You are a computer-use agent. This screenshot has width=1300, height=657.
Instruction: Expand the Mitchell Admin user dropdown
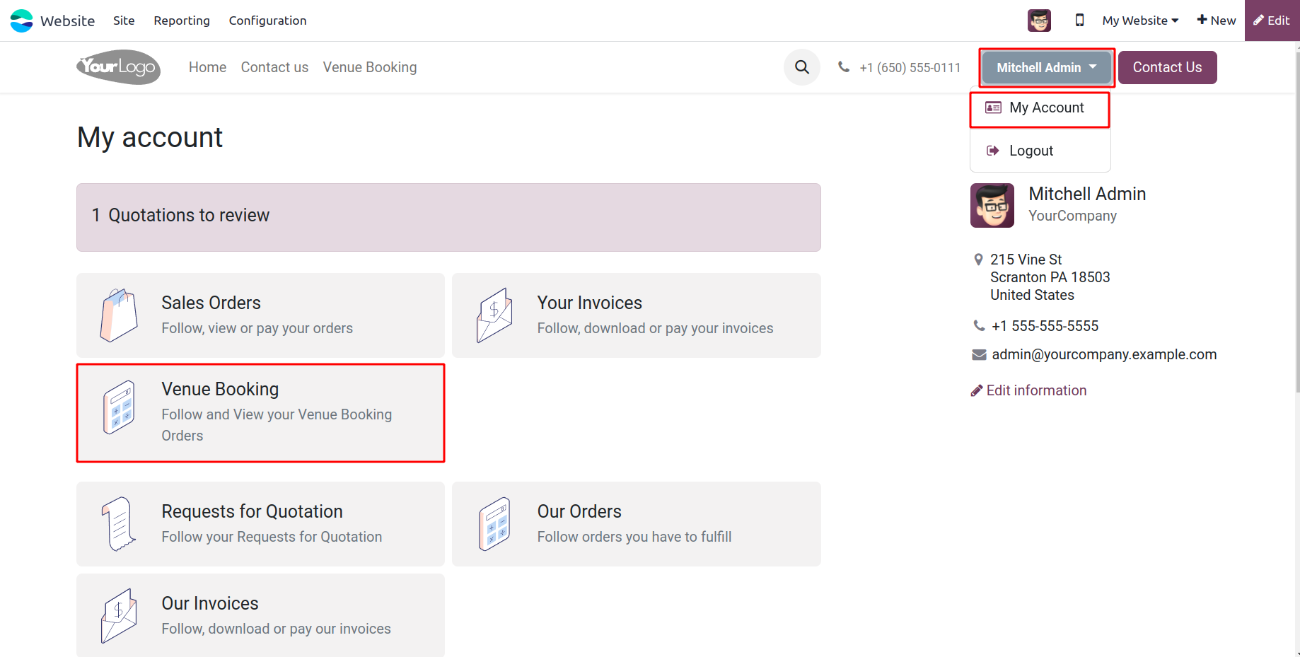tap(1046, 68)
